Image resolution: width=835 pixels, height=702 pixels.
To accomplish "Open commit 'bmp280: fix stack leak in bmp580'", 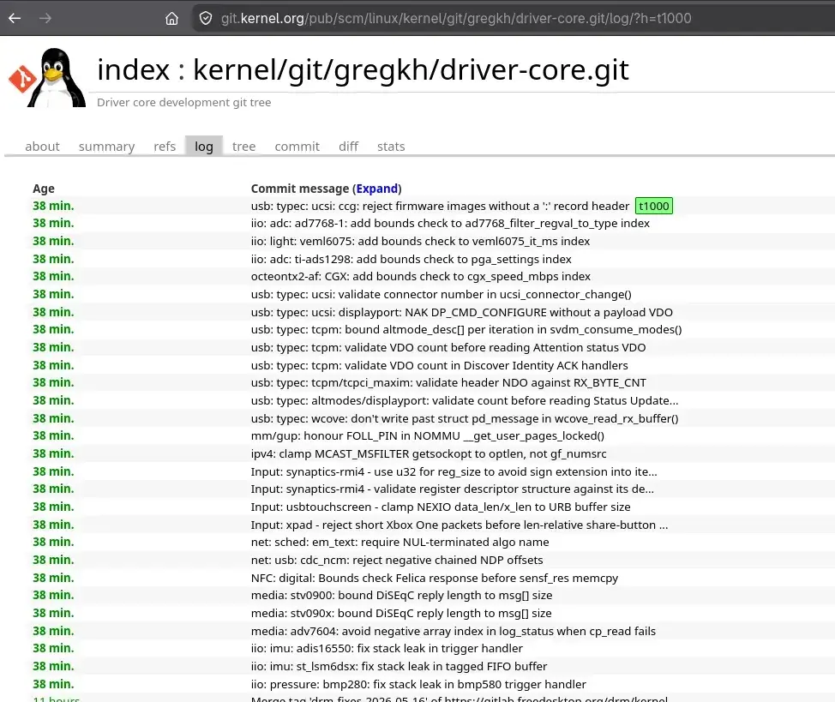I will [418, 684].
